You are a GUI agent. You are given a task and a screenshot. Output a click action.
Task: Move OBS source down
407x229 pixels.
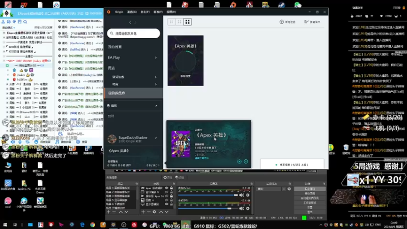coord(167,212)
